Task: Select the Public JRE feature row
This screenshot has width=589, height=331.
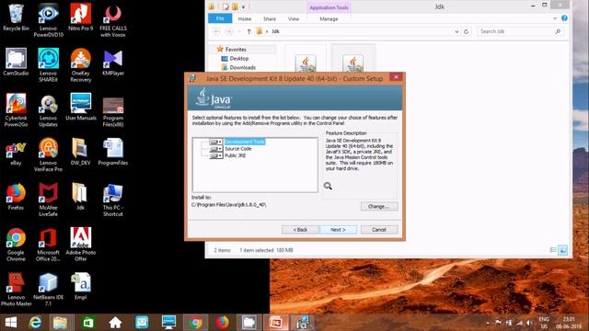Action: click(236, 155)
